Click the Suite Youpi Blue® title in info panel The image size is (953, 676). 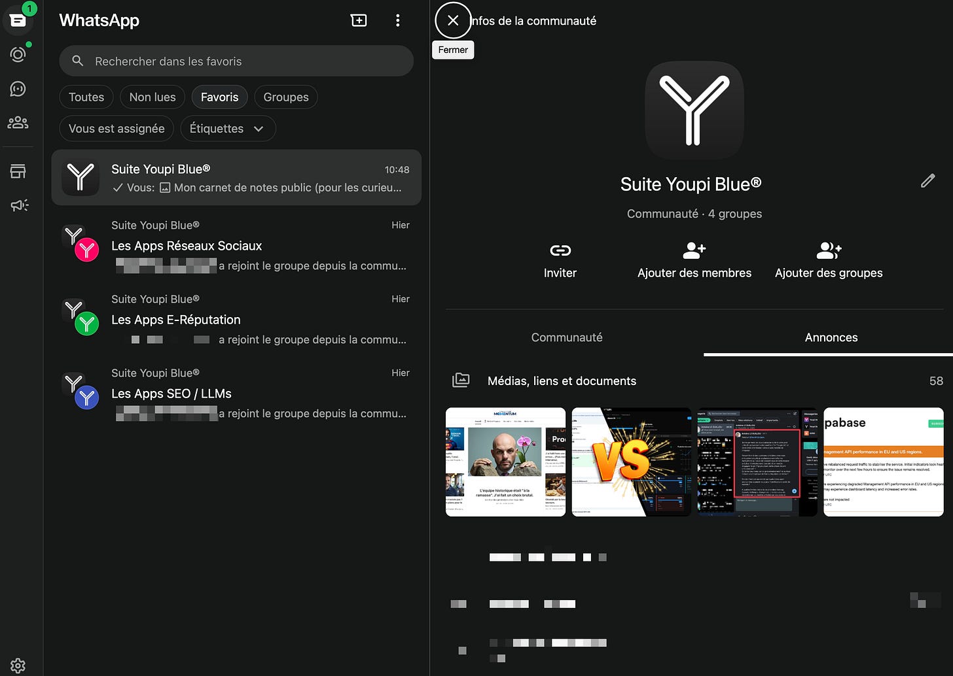(691, 184)
